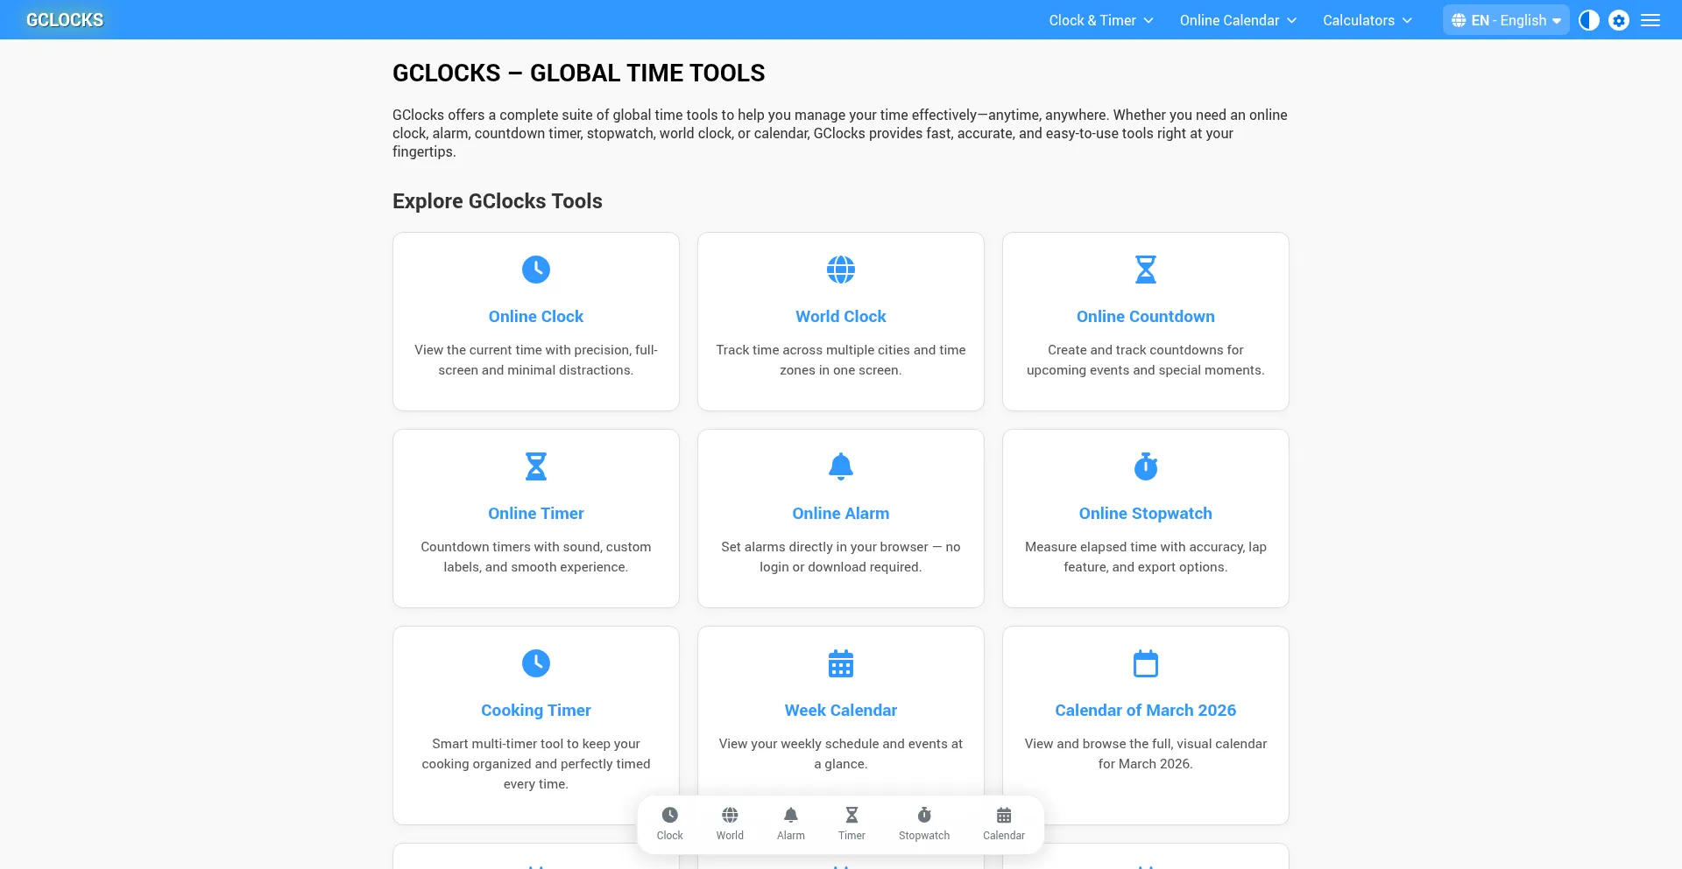Viewport: 1682px width, 869px height.
Task: Click the Online Clock description text
Action: pyautogui.click(x=536, y=360)
